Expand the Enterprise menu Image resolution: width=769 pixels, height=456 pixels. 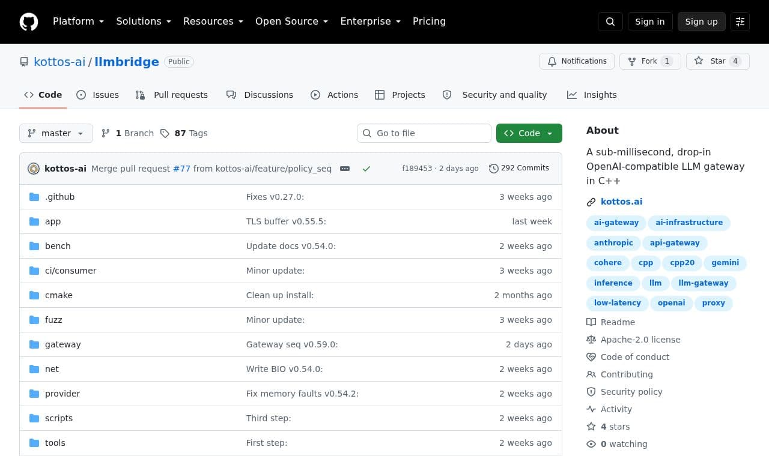371,21
